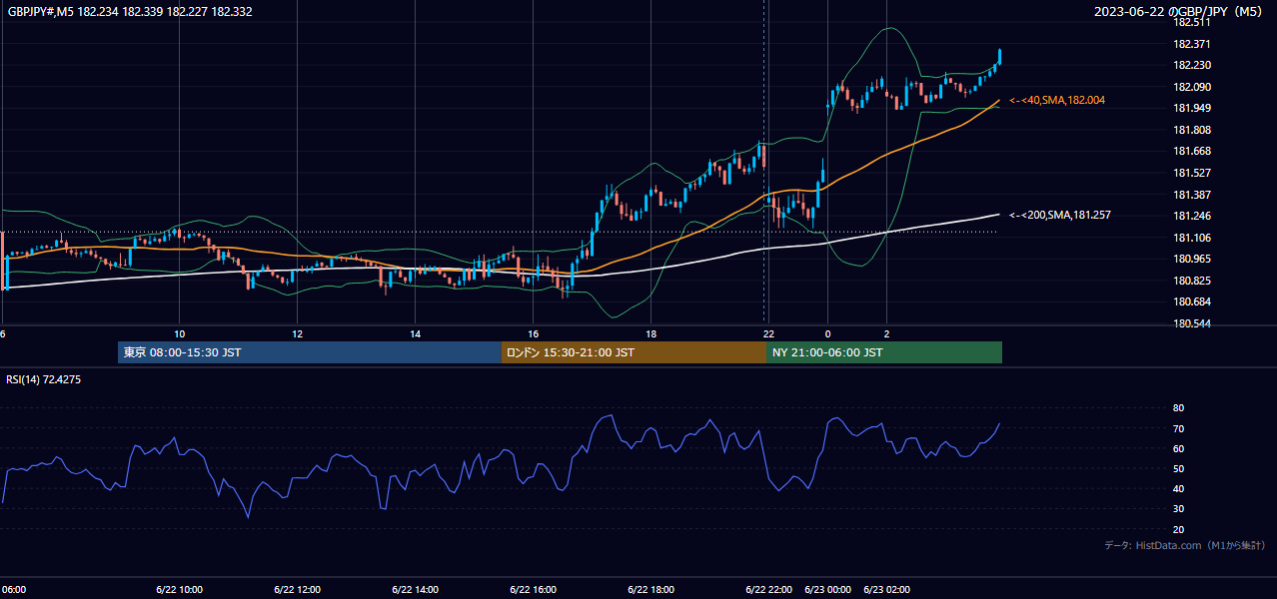This screenshot has height=599, width=1277.
Task: Select the London session bar 15:30-21:00 JST
Action: coord(634,352)
